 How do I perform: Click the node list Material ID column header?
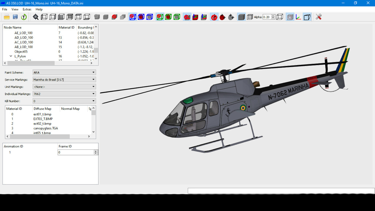pos(67,27)
